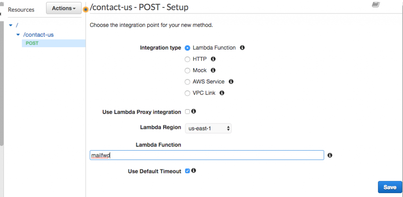Viewport: 403px width, 197px height.
Task: Enable Use Lambda Proxy integration checkbox
Action: (187, 112)
